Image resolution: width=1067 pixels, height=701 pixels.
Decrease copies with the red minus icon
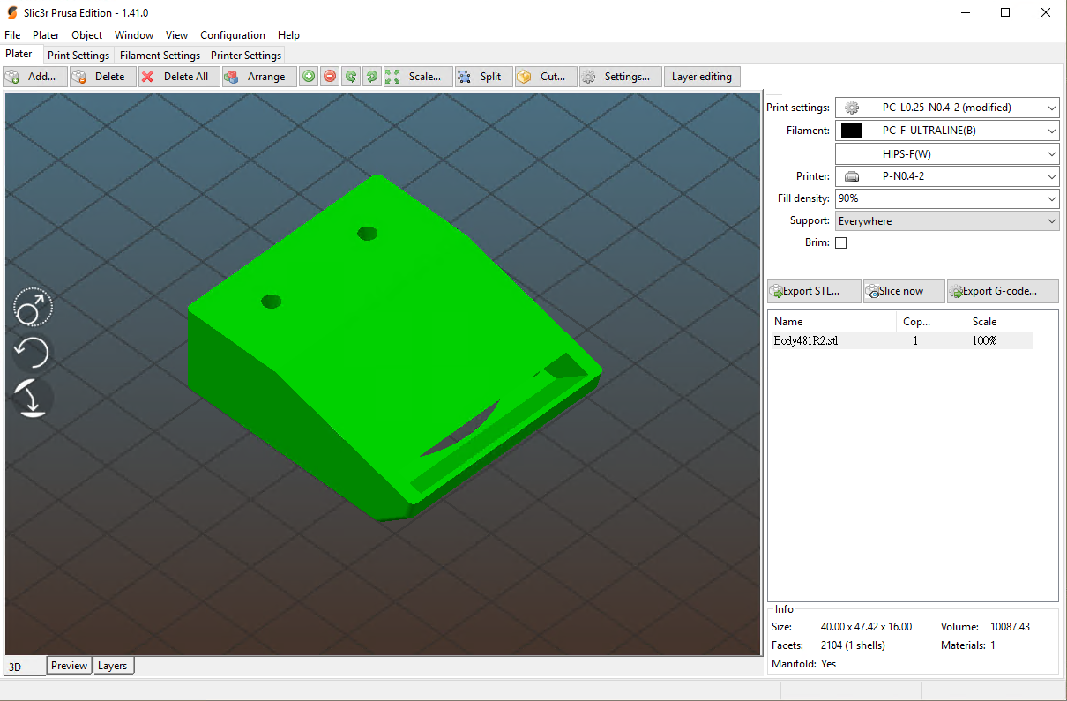330,77
